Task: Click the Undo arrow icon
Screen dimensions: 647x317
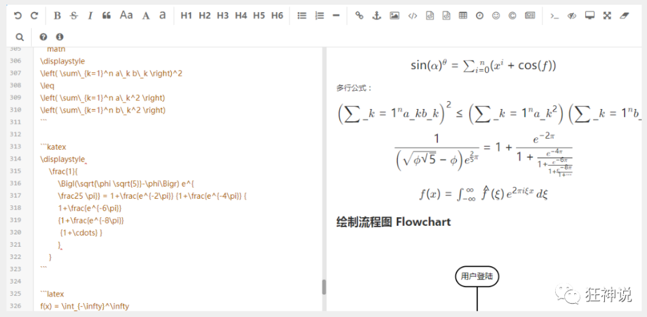Action: pos(17,16)
